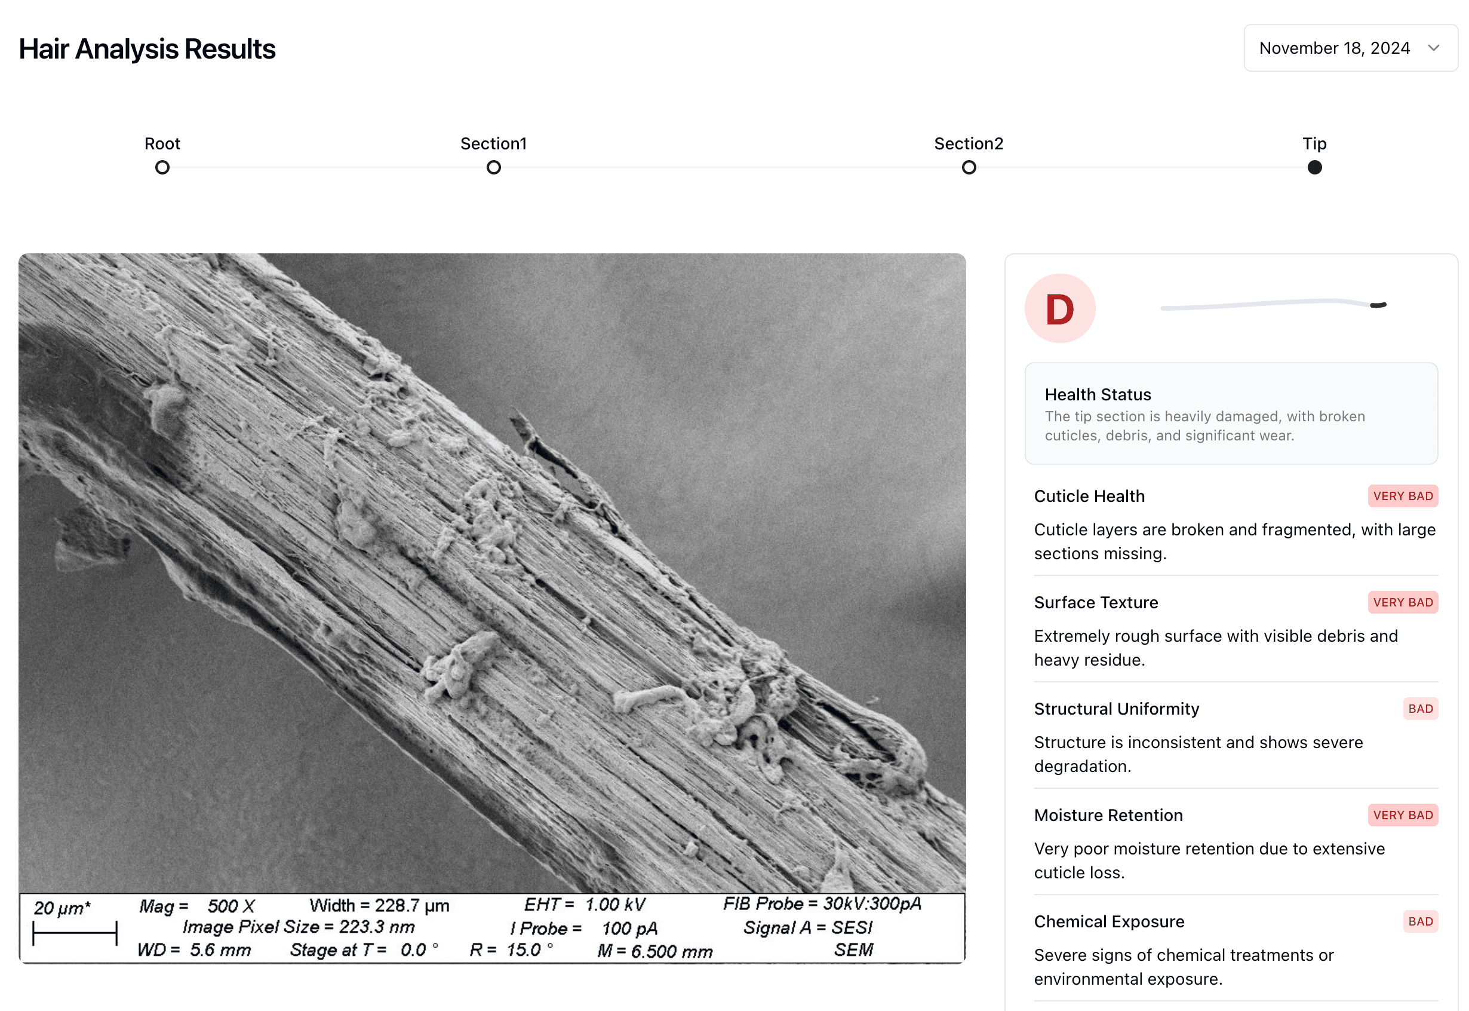Click 'Structure is inconsistent' description text
Viewport: 1469px width, 1011px height.
coord(1198,755)
